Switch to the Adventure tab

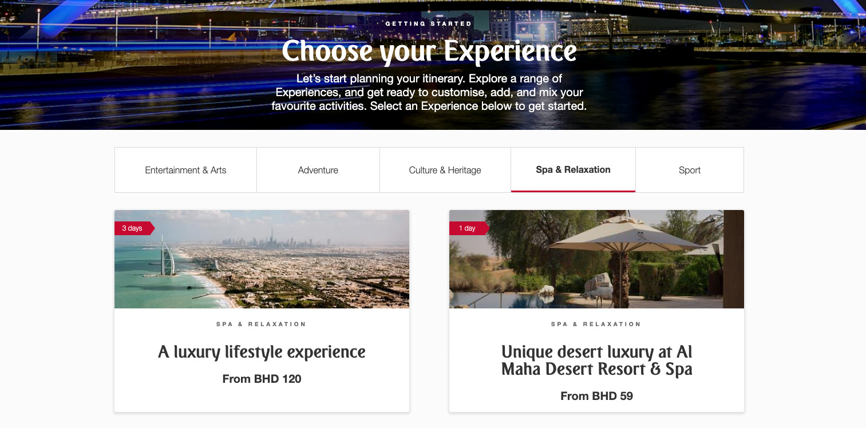pyautogui.click(x=318, y=170)
